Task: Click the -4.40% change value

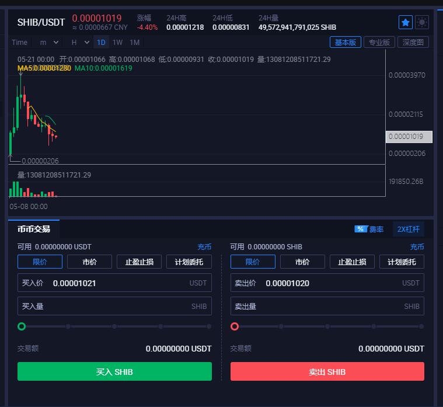Action: (x=147, y=27)
